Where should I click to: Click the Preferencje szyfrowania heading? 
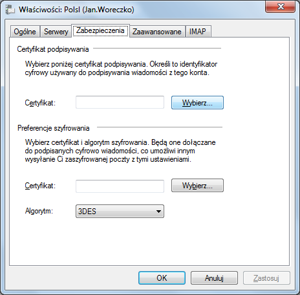54,128
